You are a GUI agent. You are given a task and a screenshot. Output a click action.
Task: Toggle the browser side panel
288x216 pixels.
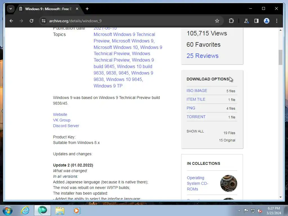[256, 21]
